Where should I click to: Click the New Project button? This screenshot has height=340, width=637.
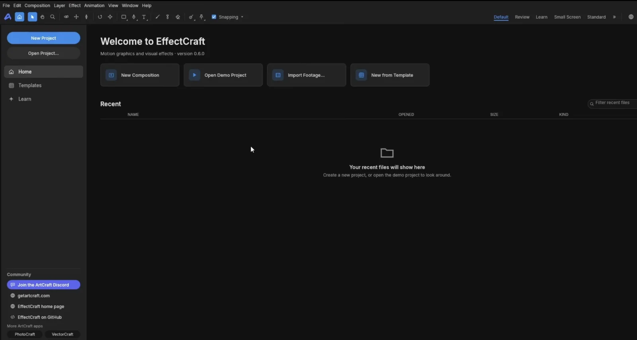(x=43, y=38)
